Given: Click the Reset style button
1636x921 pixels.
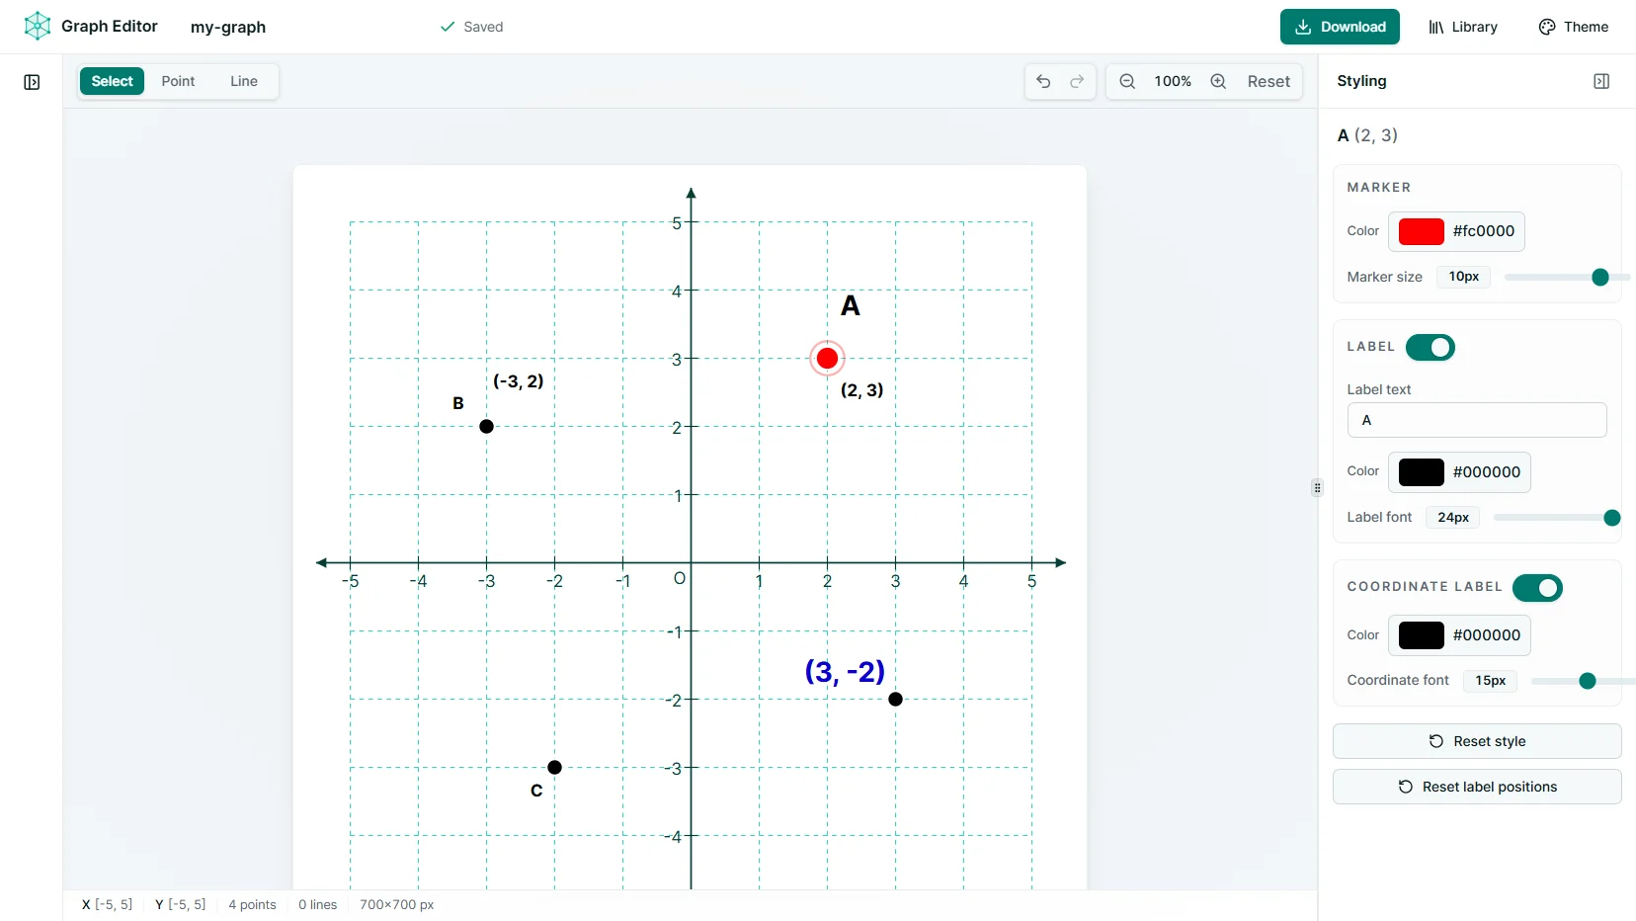Looking at the screenshot, I should [x=1477, y=741].
